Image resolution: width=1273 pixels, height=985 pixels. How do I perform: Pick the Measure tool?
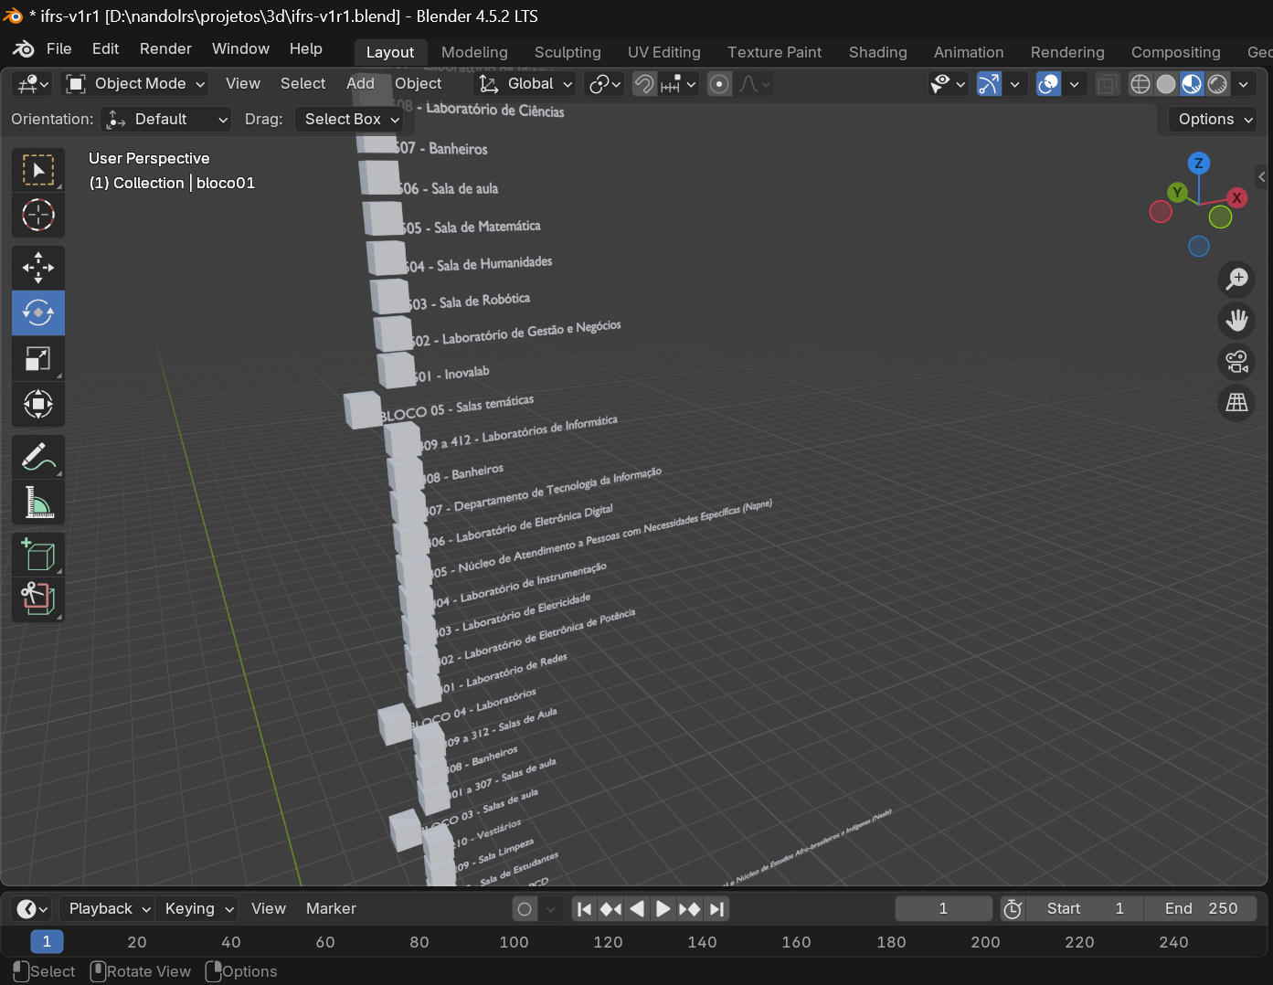(x=37, y=503)
